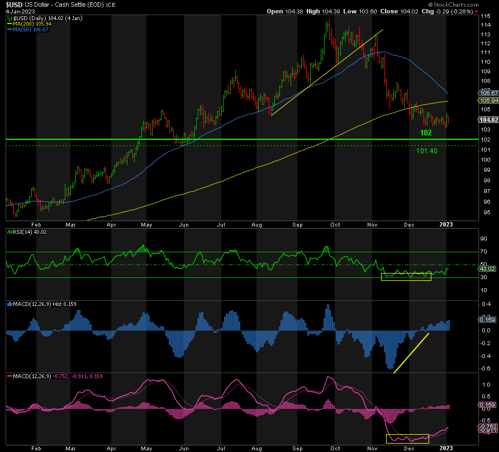Image resolution: width=499 pixels, height=452 pixels.
Task: Click the MA(50) 106.67 legend entry
Action: (28, 29)
